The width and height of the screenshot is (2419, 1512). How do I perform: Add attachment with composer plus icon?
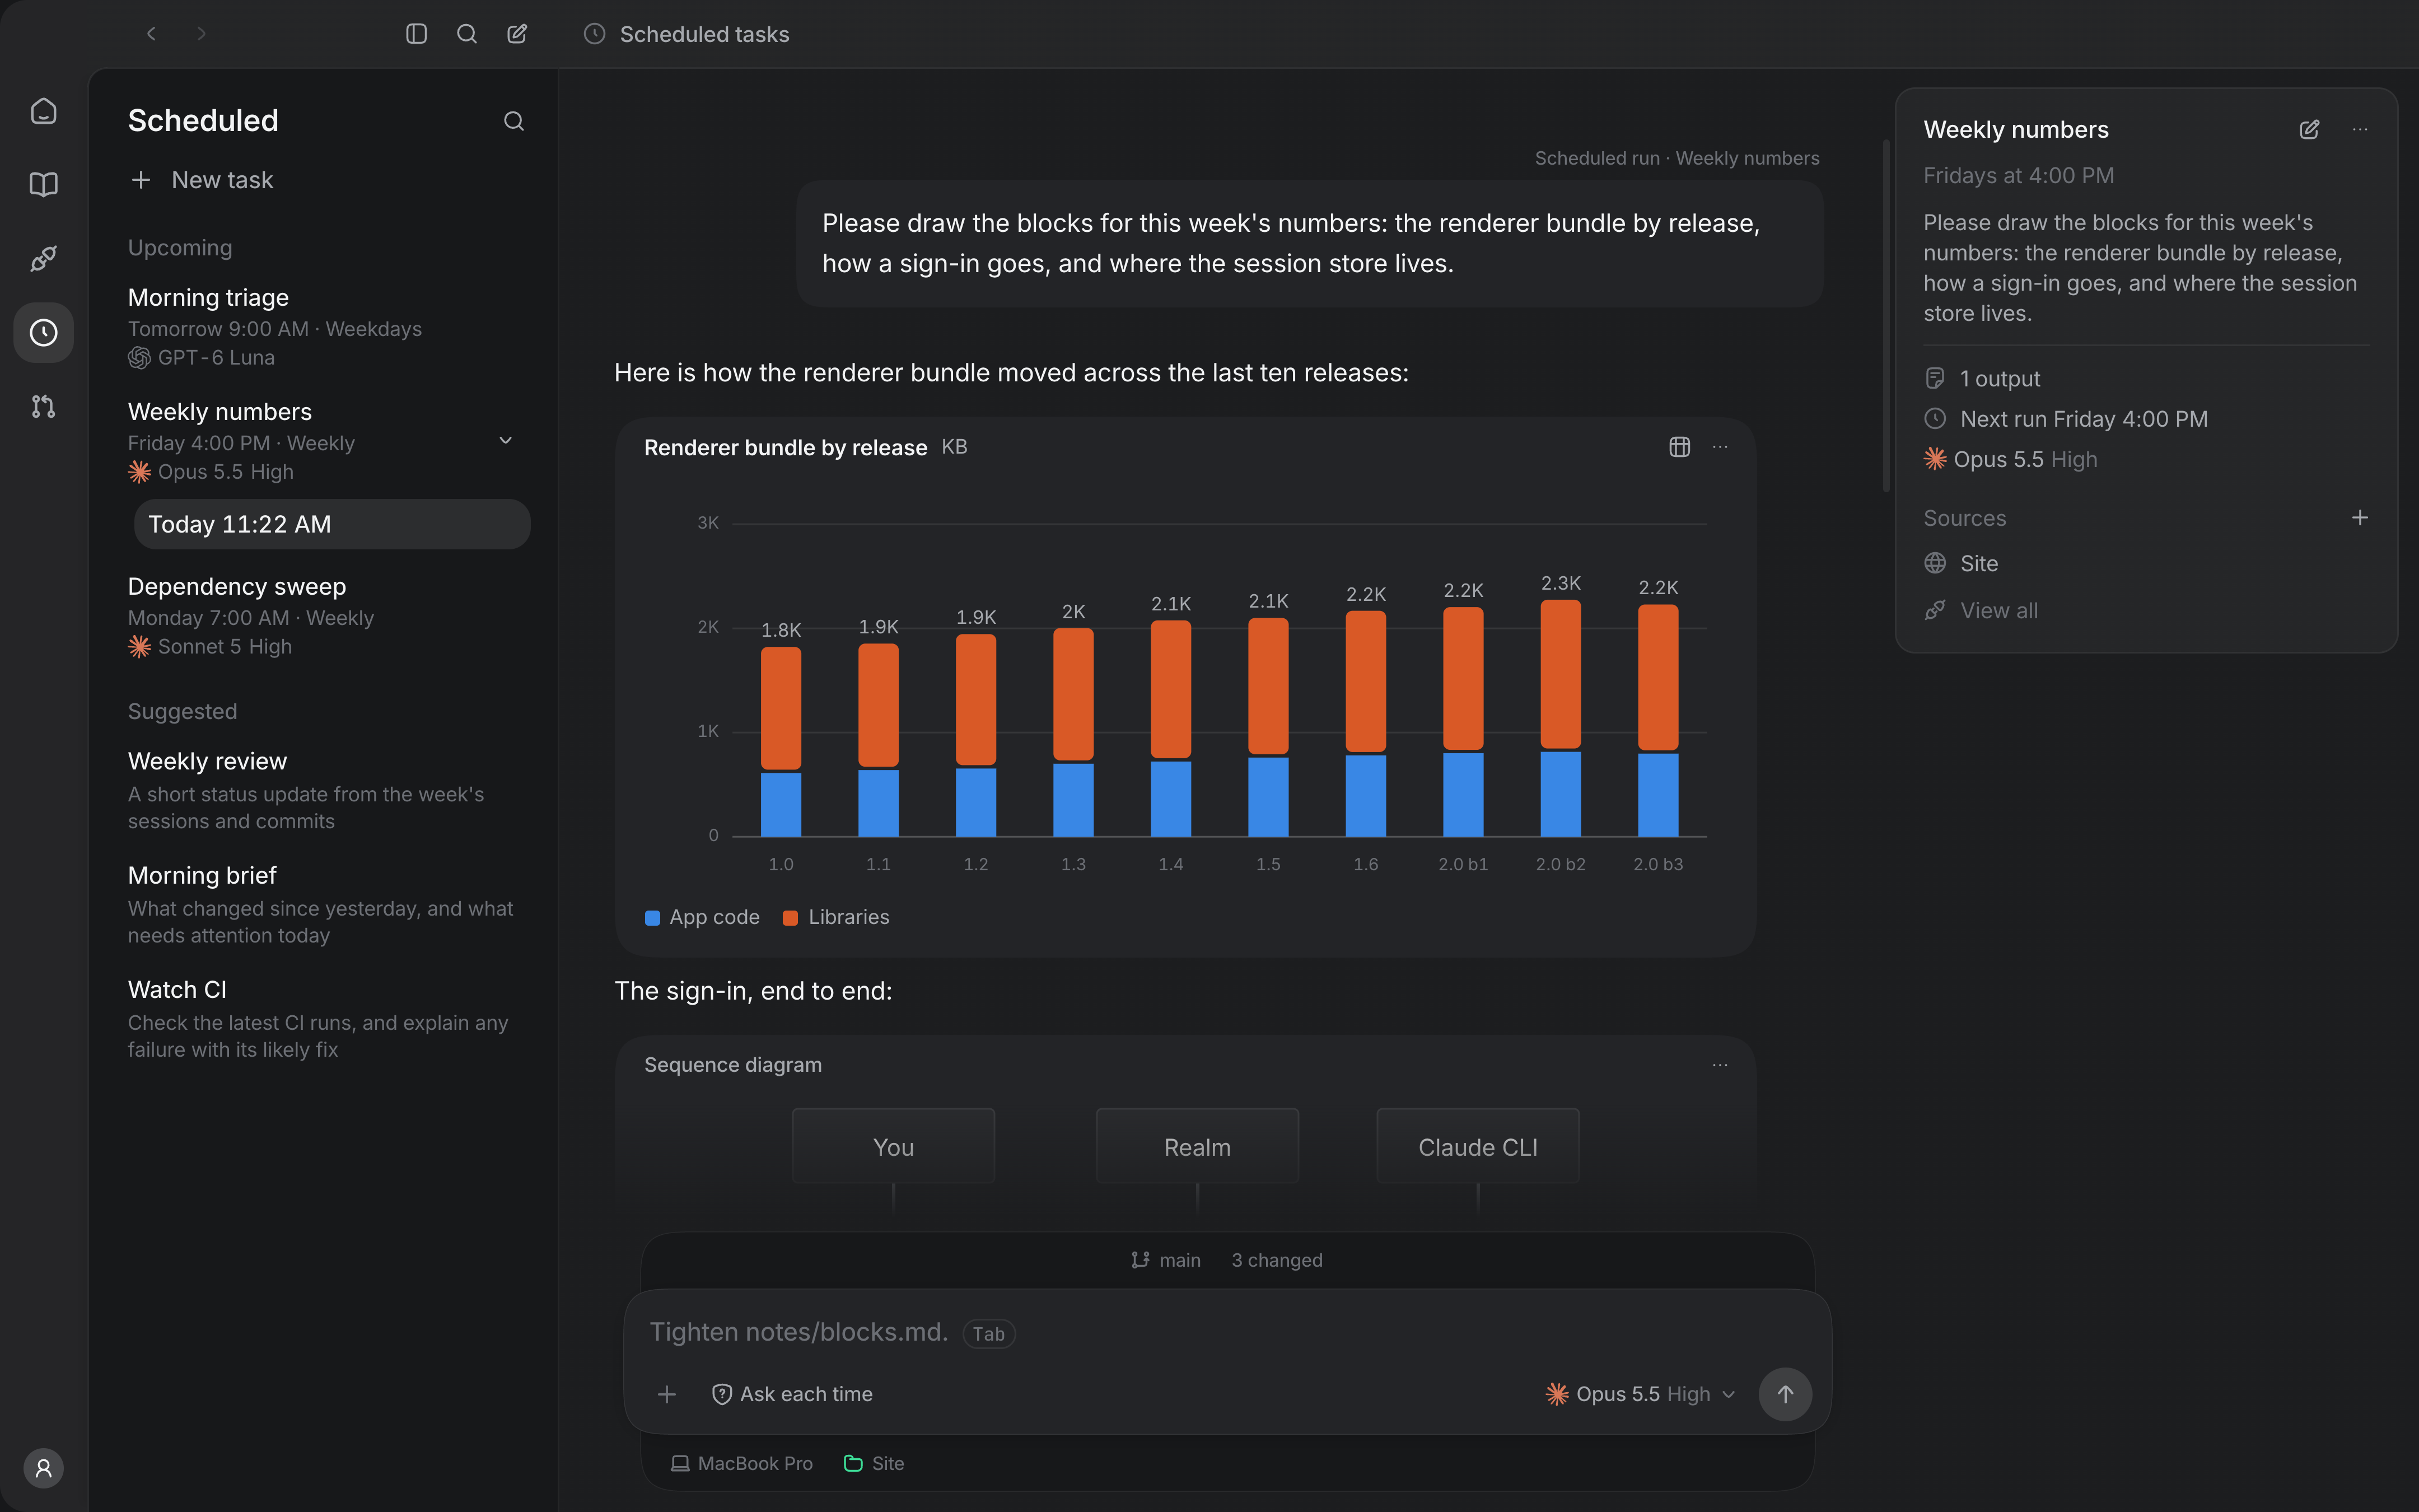[x=667, y=1394]
